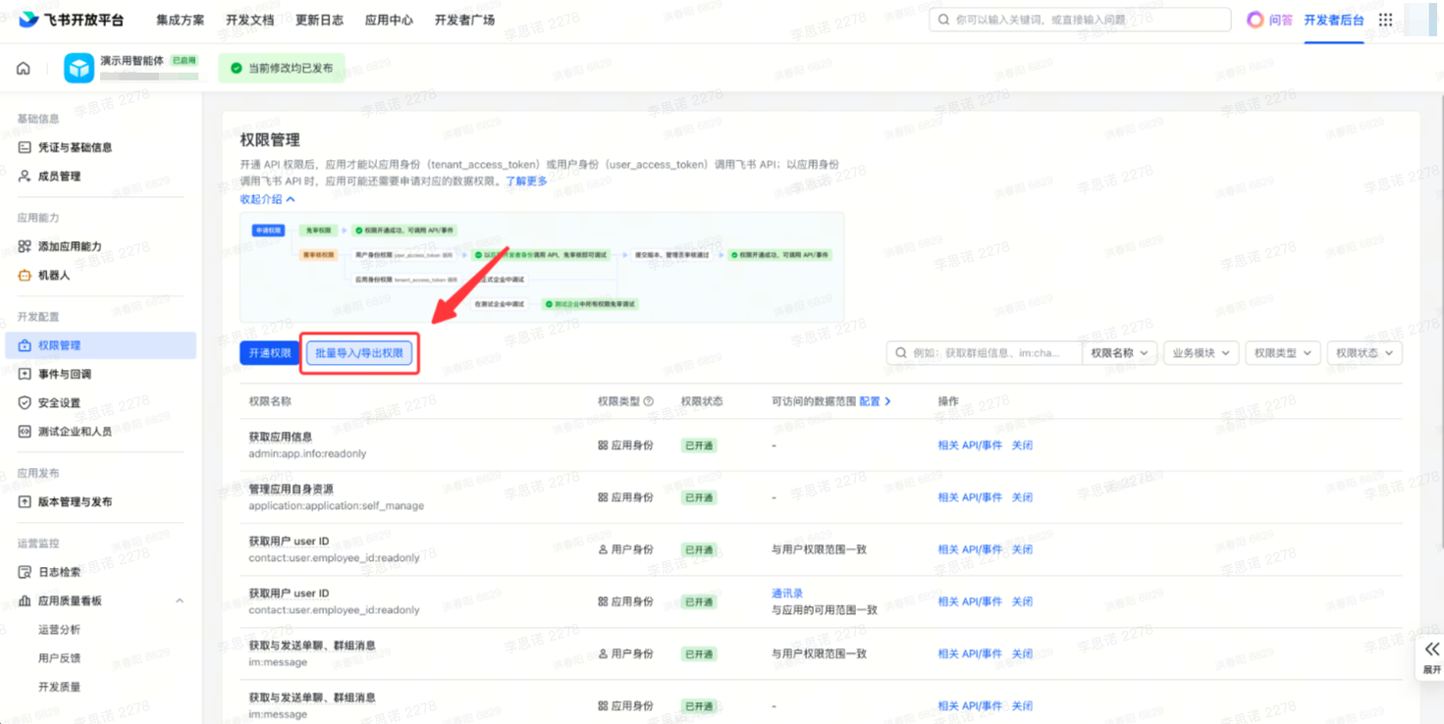The height and width of the screenshot is (724, 1444).
Task: Open the 权限类型 filter dropdown
Action: (1282, 353)
